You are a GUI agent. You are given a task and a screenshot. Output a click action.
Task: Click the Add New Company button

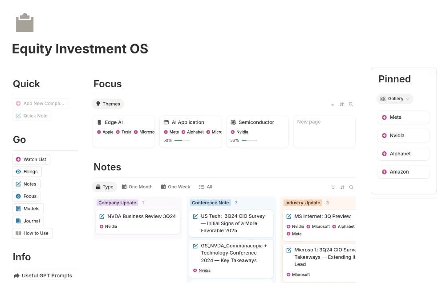click(41, 103)
